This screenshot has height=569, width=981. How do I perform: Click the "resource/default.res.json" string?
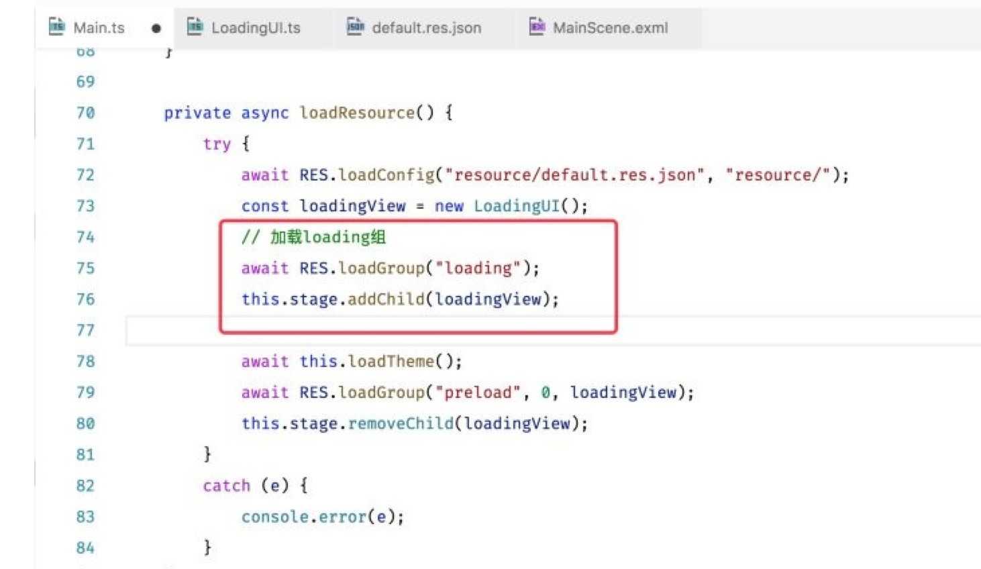point(575,175)
